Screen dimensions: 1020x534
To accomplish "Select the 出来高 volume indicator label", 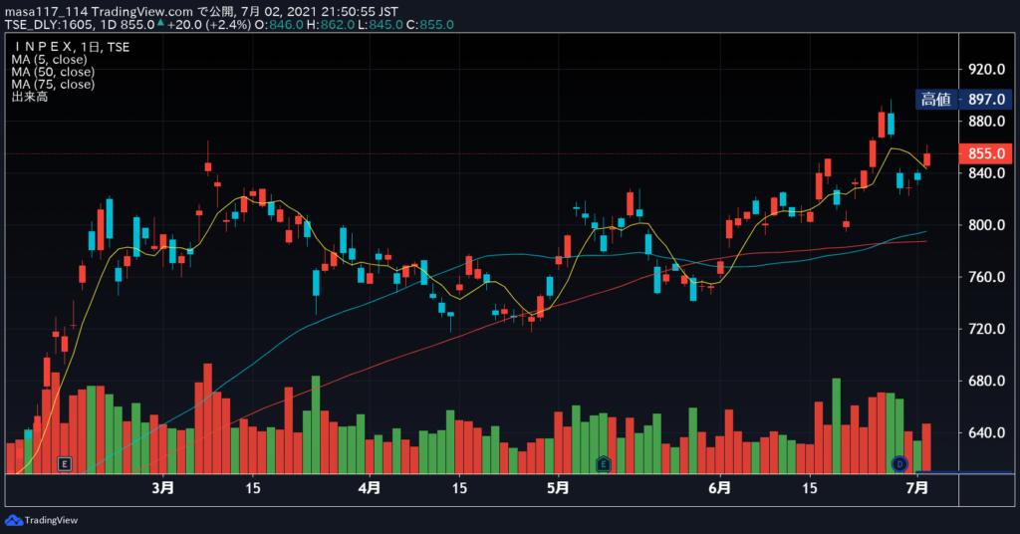I will point(29,97).
